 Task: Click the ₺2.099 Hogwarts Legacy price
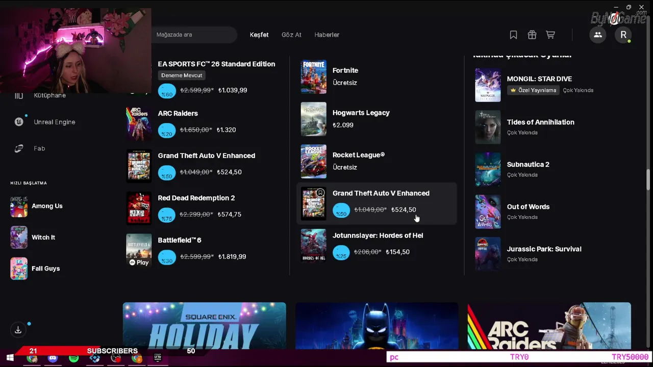click(343, 125)
